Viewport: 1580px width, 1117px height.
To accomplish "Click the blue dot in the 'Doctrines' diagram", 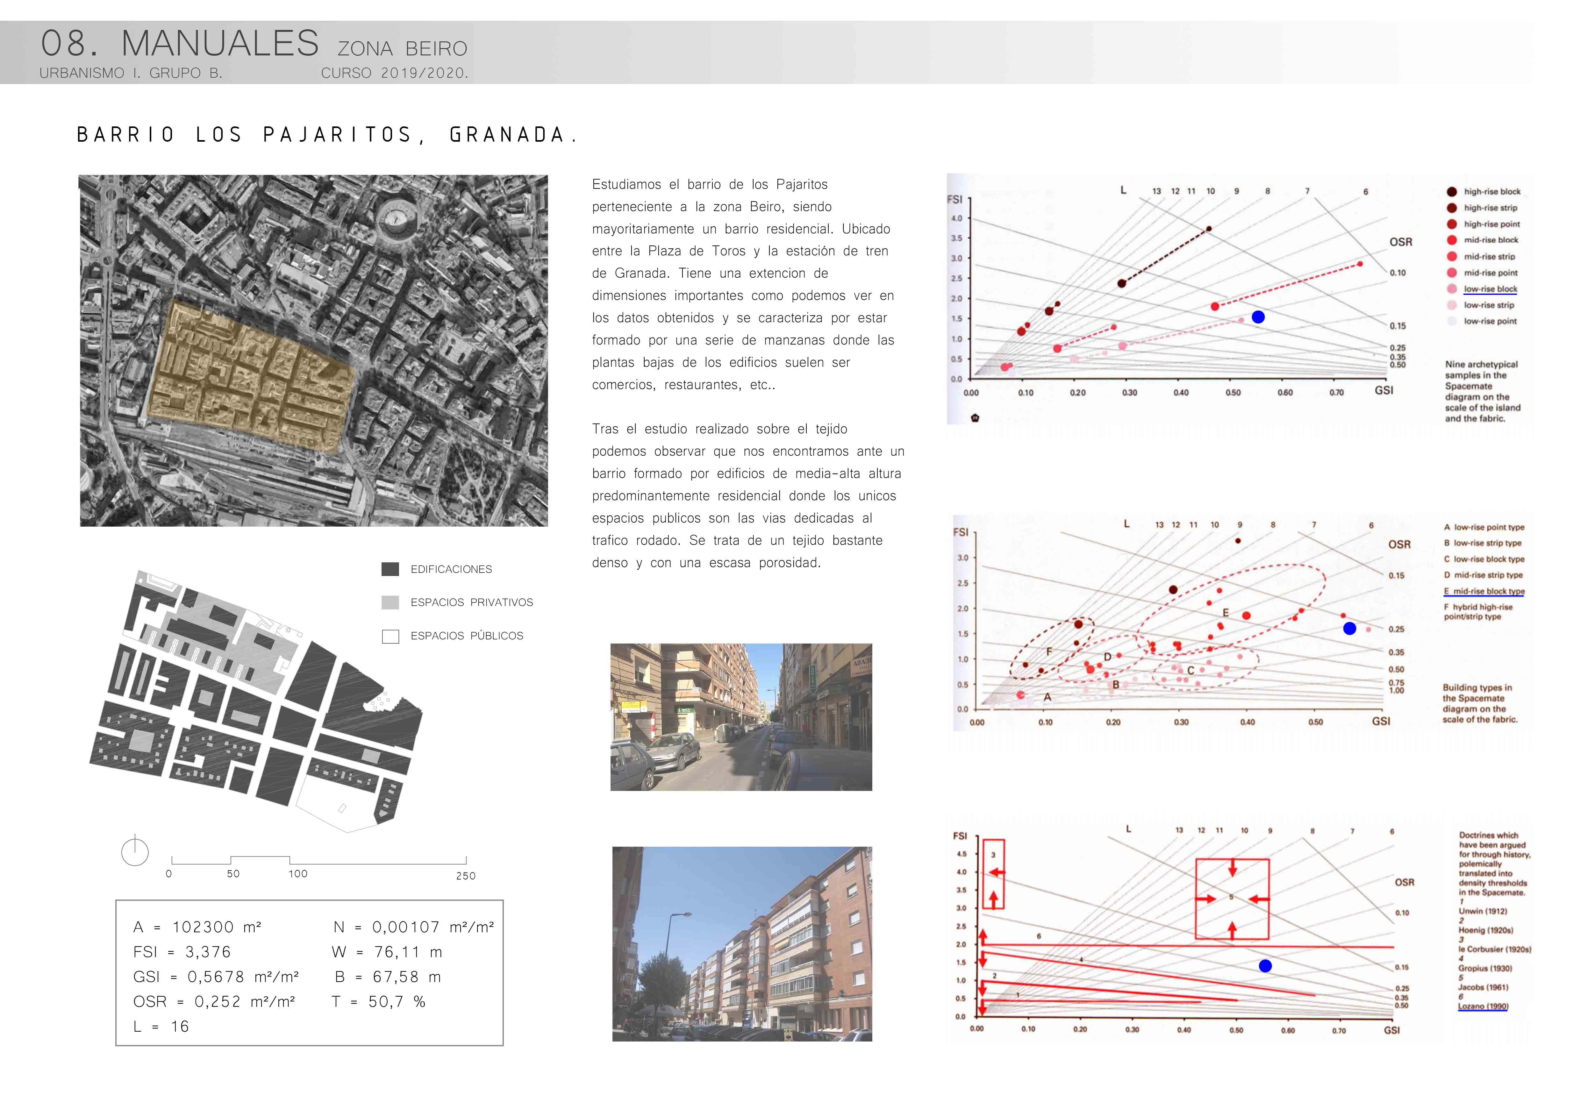I will click(1265, 966).
